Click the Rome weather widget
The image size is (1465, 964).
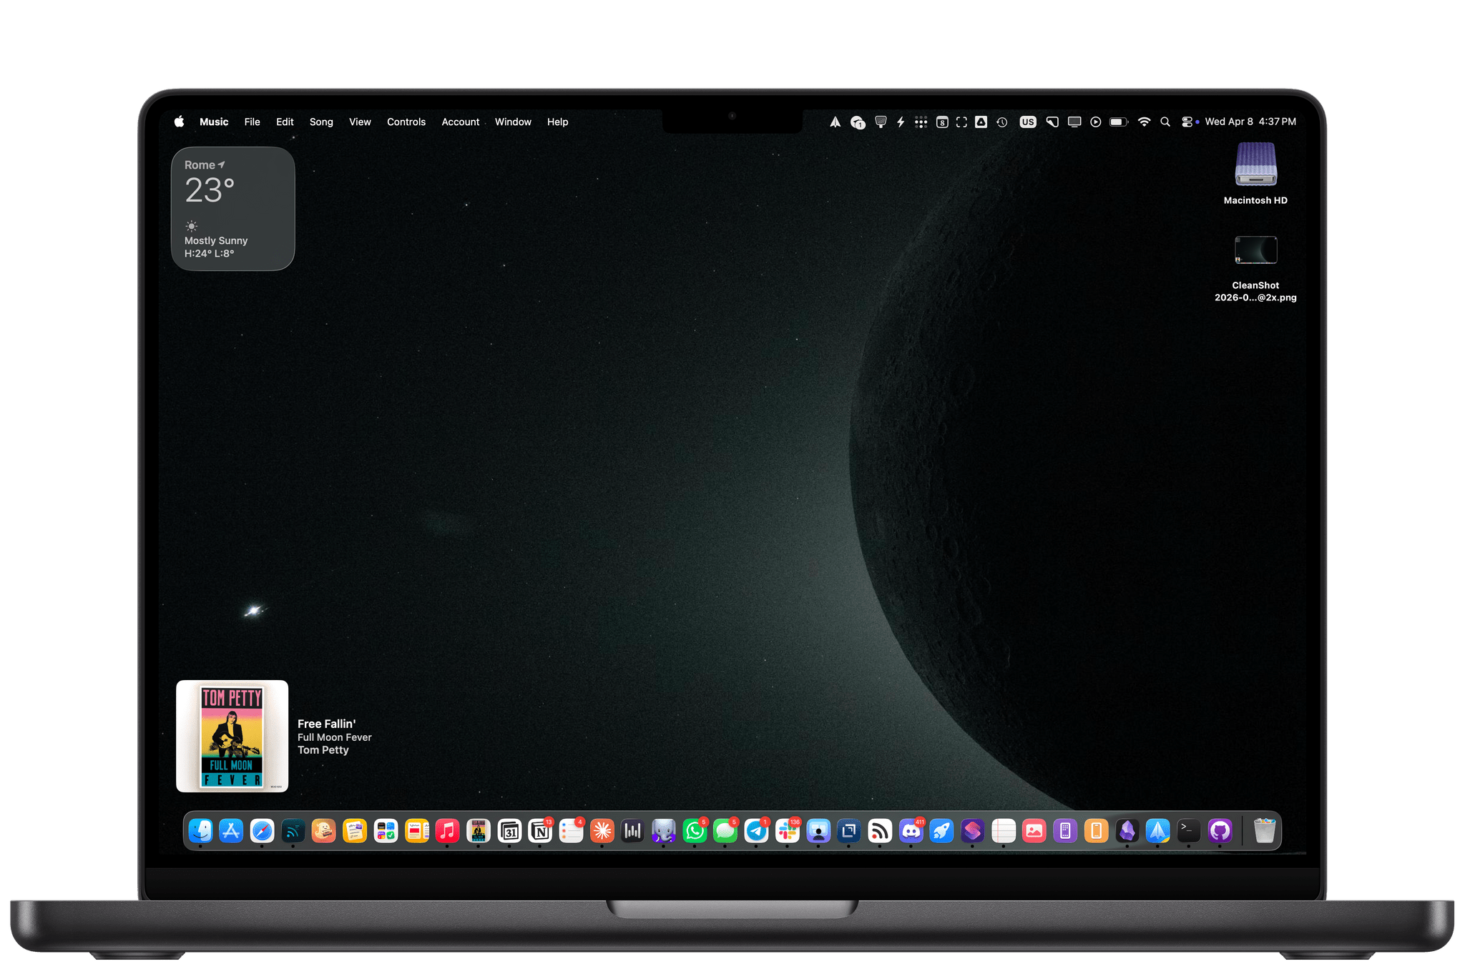pos(233,209)
